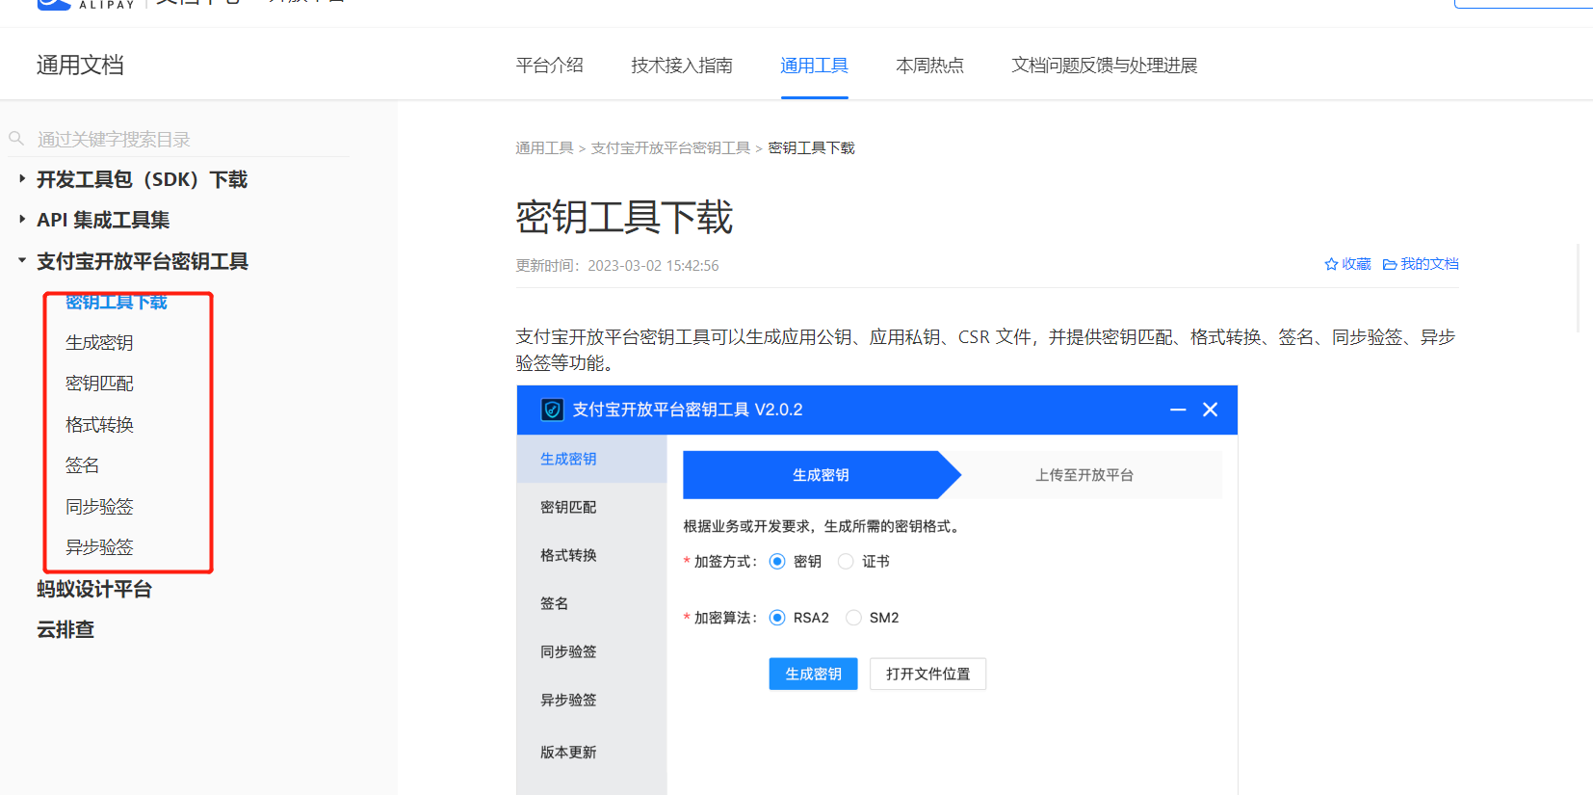
Task: Open 密钥匹配 in the left documentation tree
Action: click(x=99, y=384)
